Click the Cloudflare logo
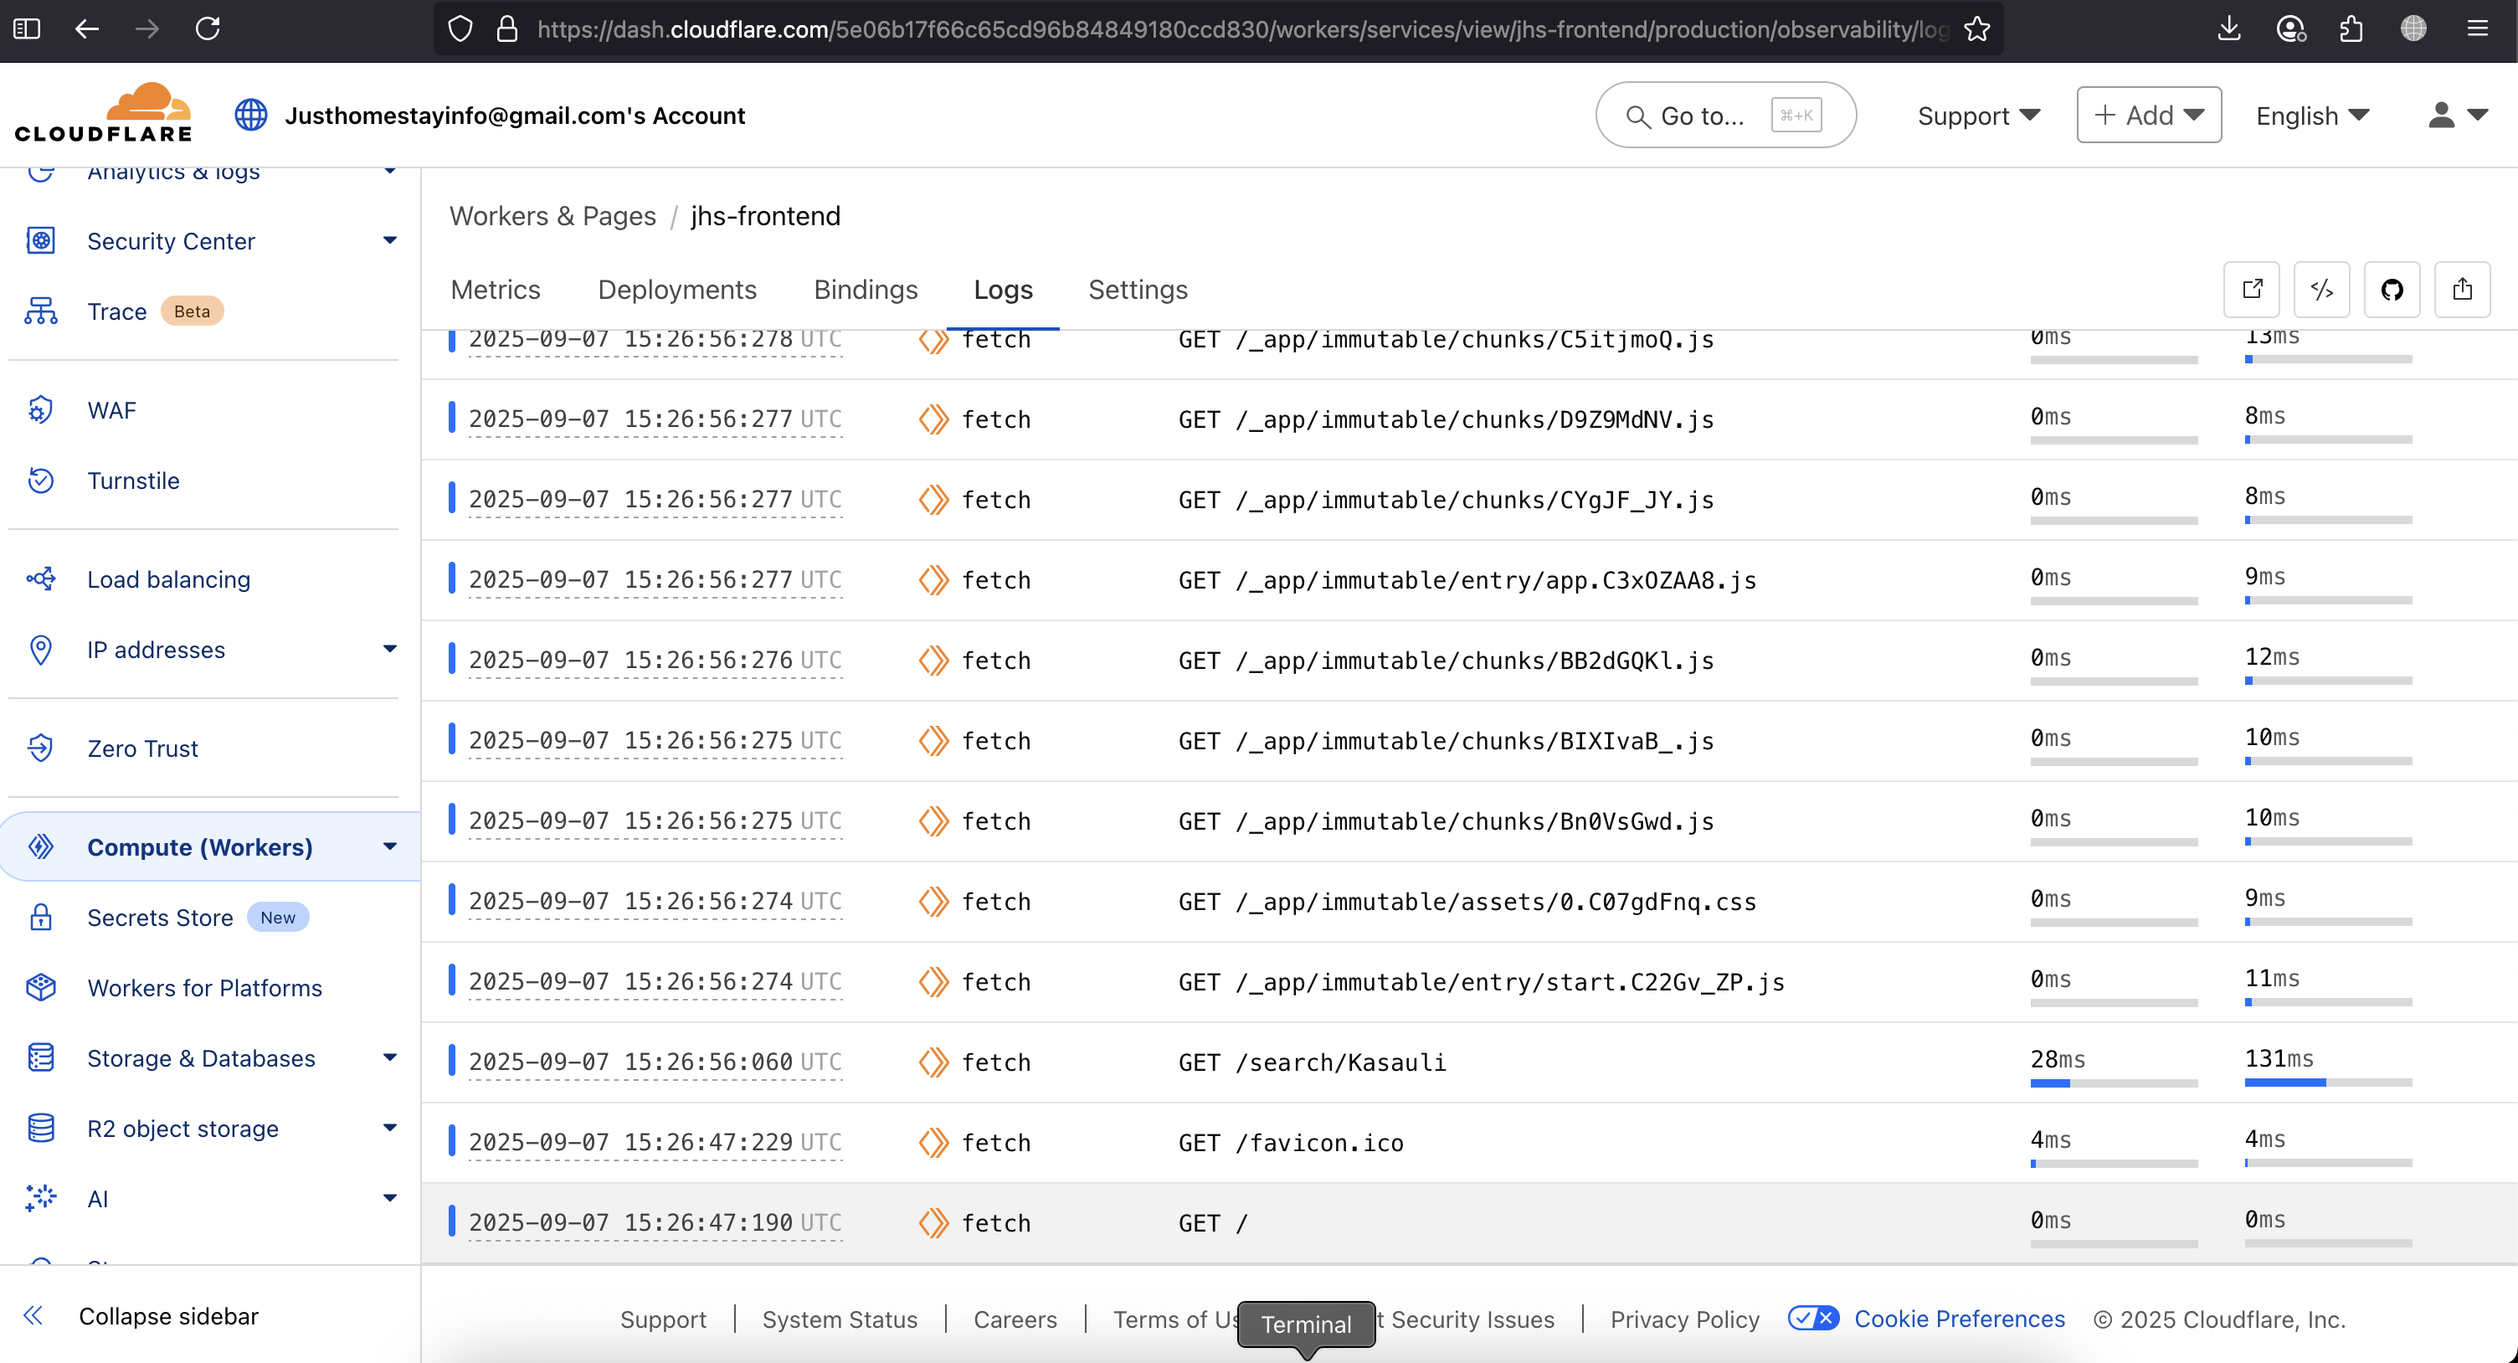Viewport: 2518px width, 1363px height. point(105,113)
